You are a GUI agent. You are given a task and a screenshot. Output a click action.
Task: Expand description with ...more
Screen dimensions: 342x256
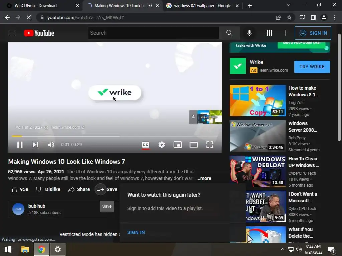tap(204, 178)
